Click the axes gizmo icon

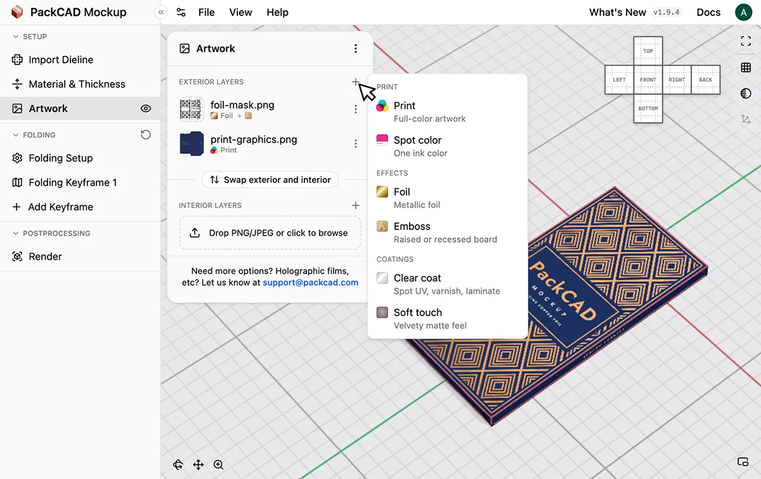746,119
